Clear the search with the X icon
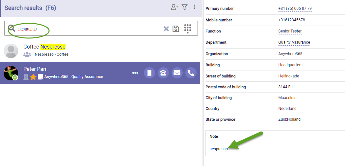 pyautogui.click(x=166, y=29)
